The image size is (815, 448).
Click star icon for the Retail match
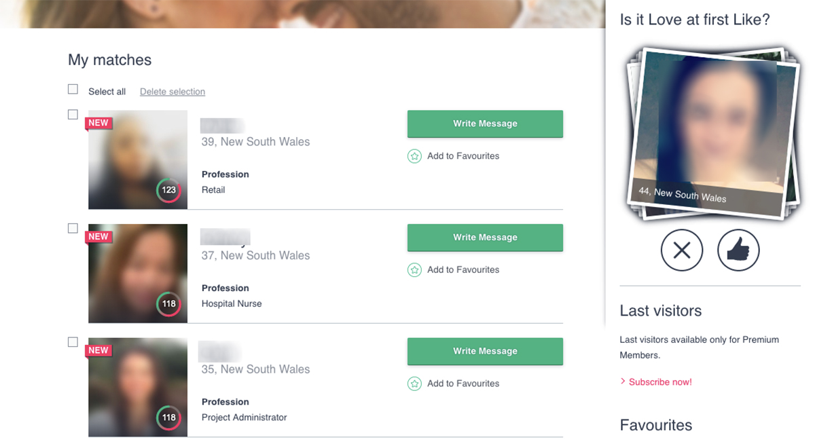coord(414,156)
